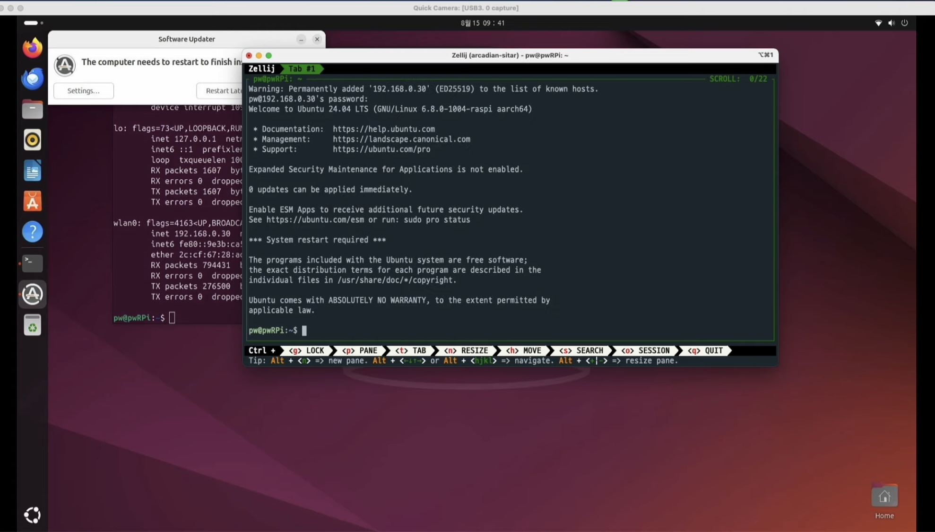Open Ubuntu App Center icon
Image resolution: width=935 pixels, height=532 pixels.
pyautogui.click(x=32, y=201)
